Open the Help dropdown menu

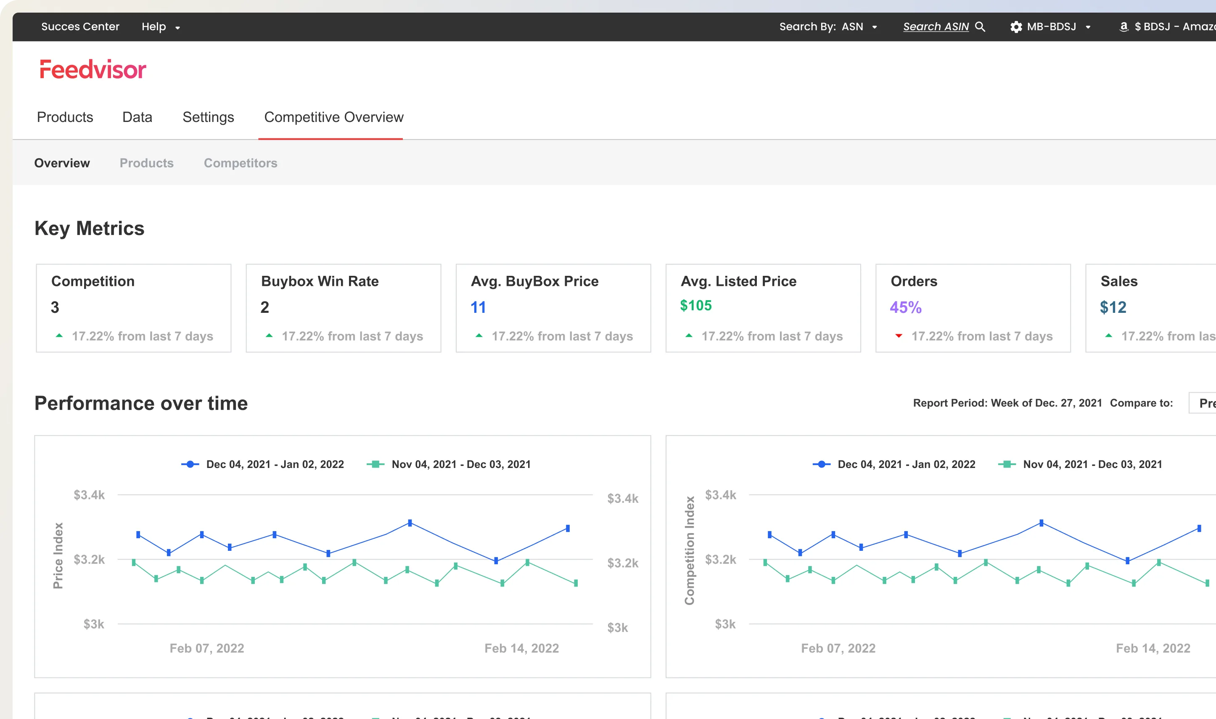161,26
